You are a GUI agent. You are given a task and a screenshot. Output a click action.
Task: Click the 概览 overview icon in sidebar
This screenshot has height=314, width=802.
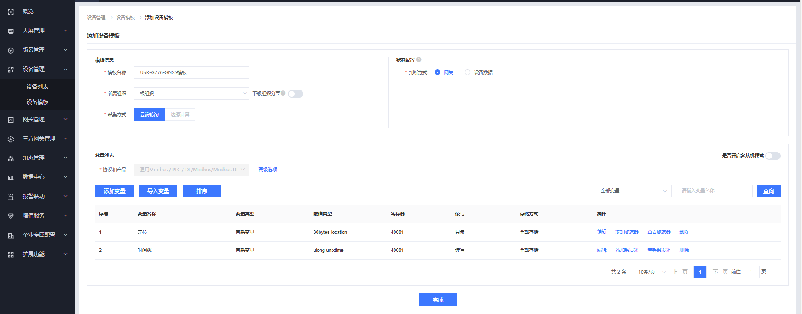point(11,12)
